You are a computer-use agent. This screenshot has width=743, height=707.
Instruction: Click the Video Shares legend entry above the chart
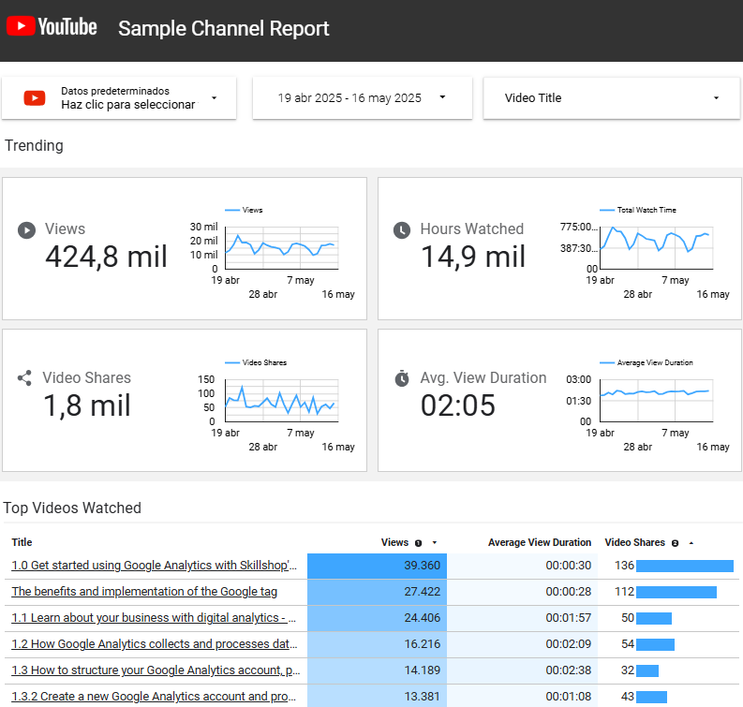pyautogui.click(x=256, y=362)
